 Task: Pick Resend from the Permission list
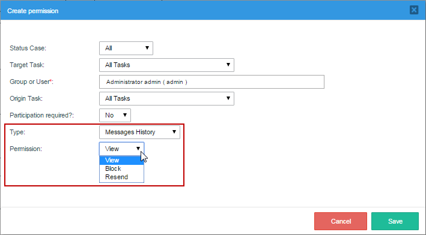click(121, 177)
